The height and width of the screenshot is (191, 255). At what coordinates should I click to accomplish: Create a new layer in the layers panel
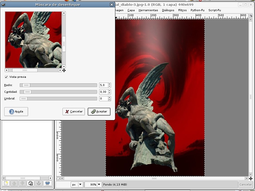coord(6,183)
